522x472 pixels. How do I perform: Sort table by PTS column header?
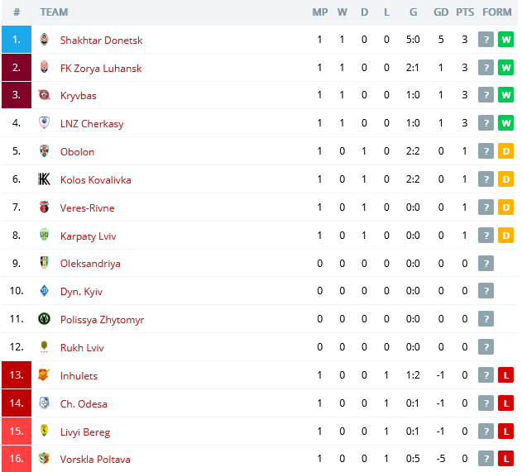click(x=465, y=12)
